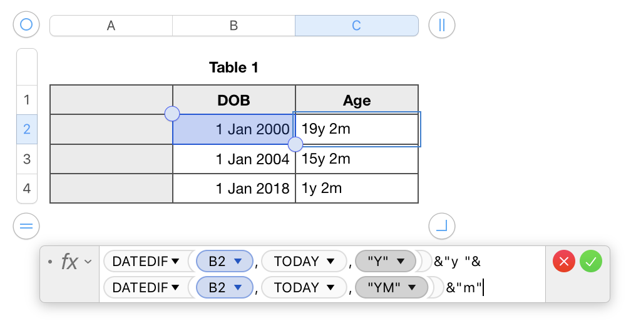Select column B header tab
The image size is (631, 321).
(233, 26)
